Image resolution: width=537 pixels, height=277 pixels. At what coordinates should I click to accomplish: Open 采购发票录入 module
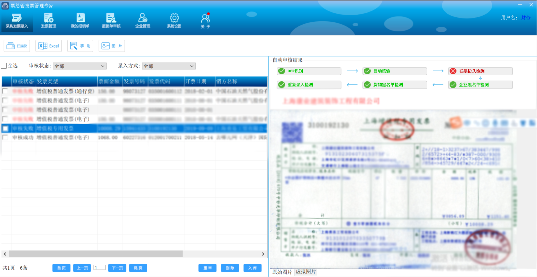[17, 21]
